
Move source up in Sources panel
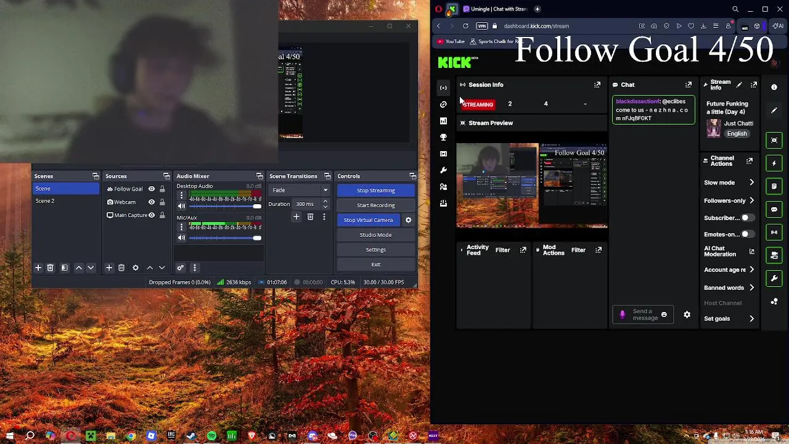coord(150,268)
